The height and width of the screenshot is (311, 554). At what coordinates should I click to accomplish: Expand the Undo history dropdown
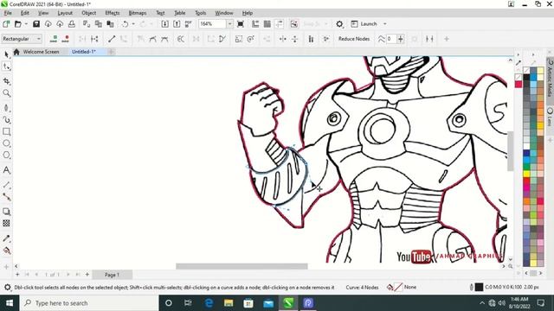133,24
